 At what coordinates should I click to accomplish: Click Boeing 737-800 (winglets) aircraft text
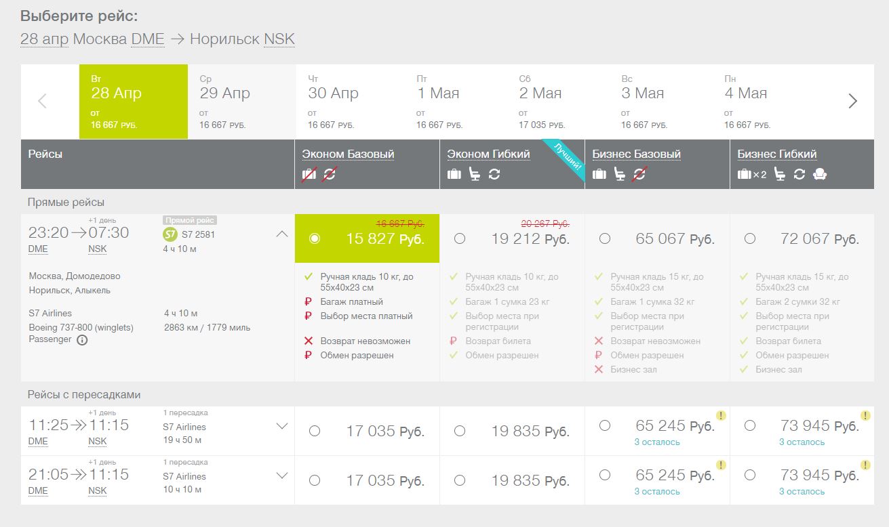(x=81, y=328)
